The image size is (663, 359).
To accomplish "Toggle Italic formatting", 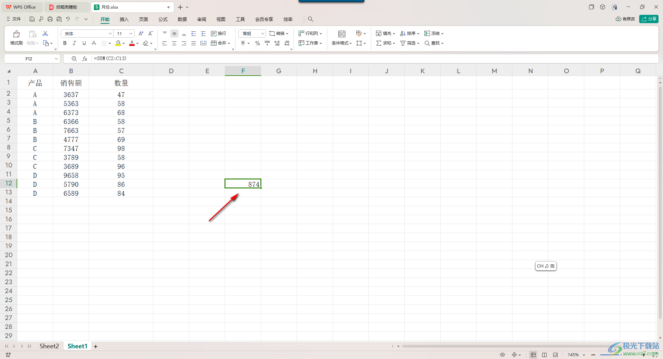I will (x=74, y=43).
